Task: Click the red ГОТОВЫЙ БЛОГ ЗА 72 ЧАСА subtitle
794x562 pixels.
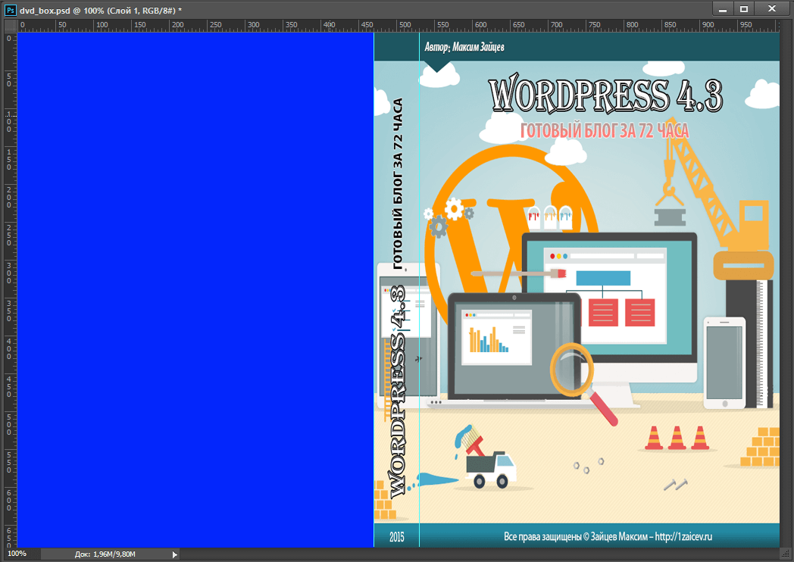Action: (605, 131)
